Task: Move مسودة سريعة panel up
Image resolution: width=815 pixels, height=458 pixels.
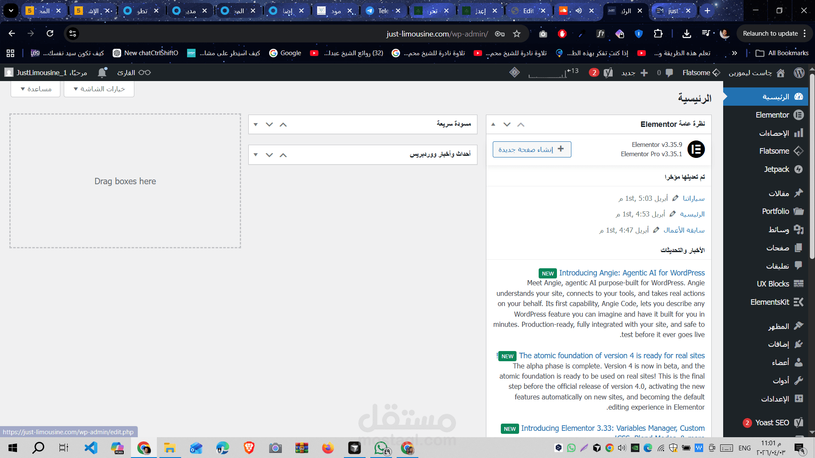Action: [x=283, y=124]
